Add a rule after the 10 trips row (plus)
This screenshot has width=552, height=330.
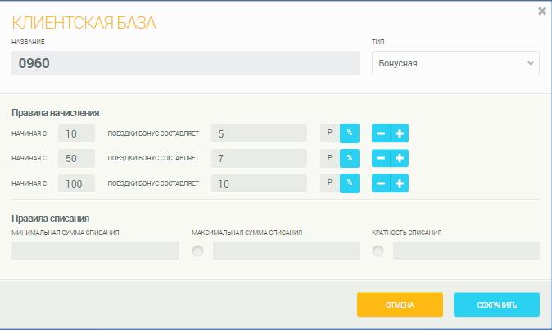400,133
